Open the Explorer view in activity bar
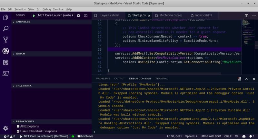 5,17
